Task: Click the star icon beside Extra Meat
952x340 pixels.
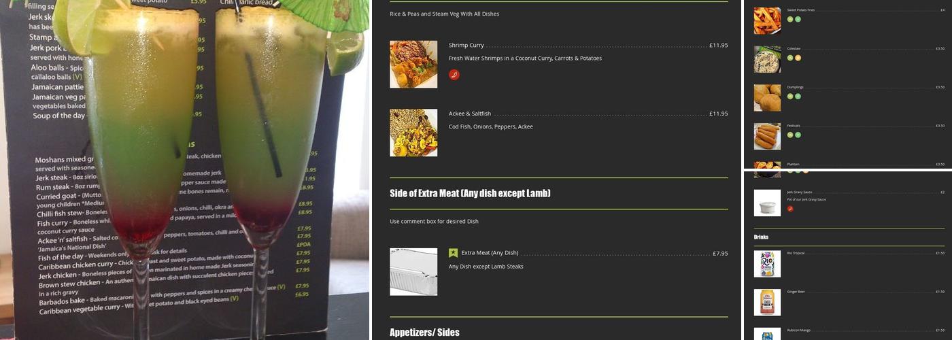Action: 453,253
